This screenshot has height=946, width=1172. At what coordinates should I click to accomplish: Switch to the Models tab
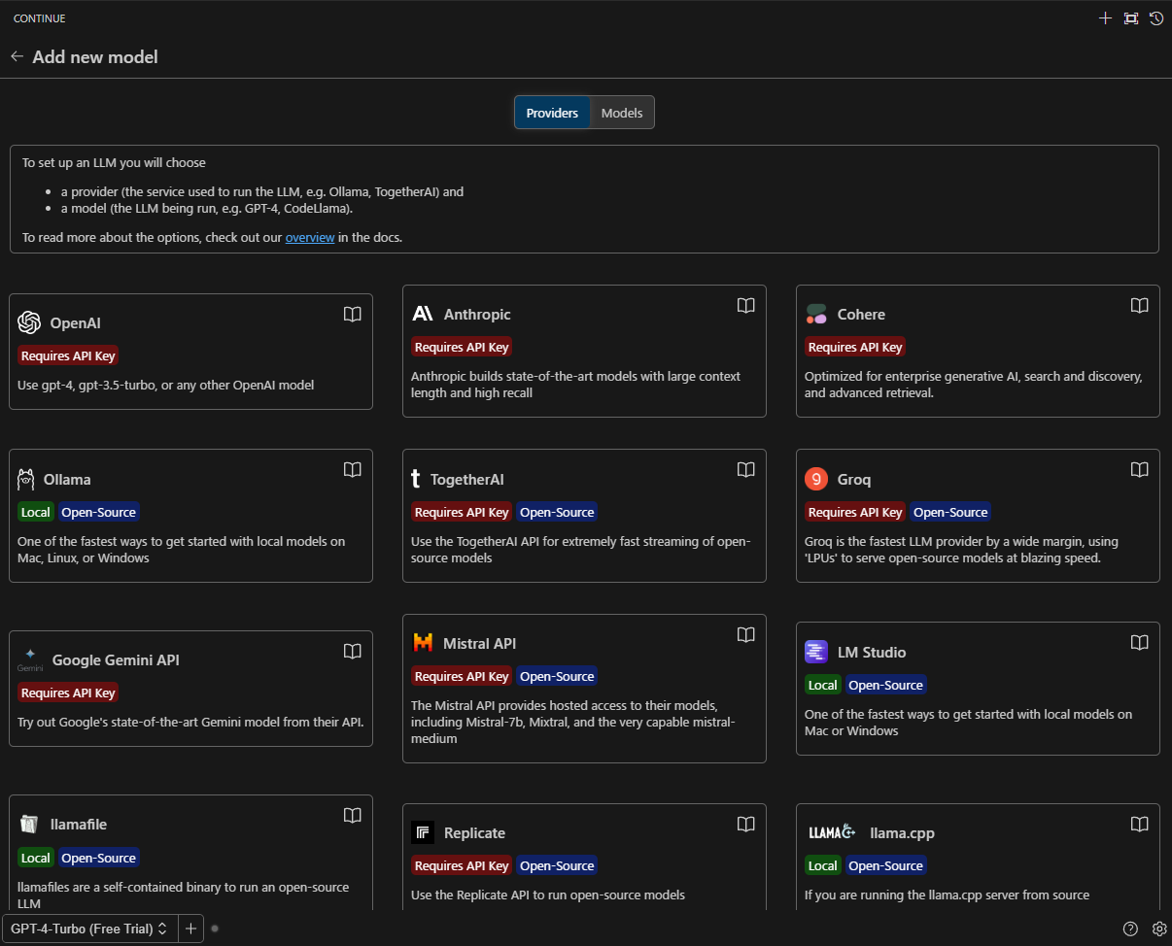point(621,112)
